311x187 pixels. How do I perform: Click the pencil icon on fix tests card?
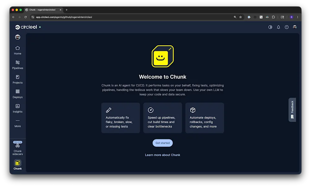point(109,110)
